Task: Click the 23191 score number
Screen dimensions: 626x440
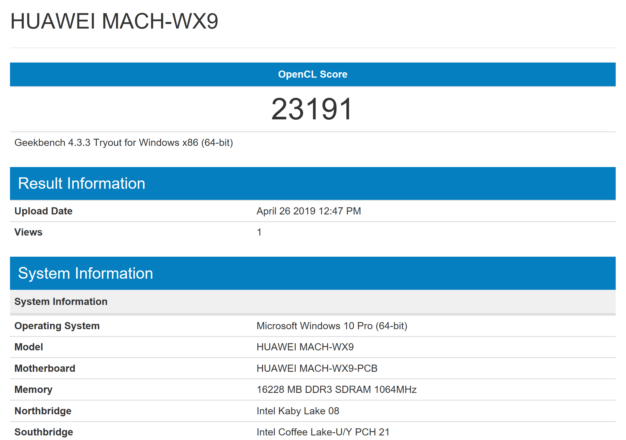Action: [312, 109]
